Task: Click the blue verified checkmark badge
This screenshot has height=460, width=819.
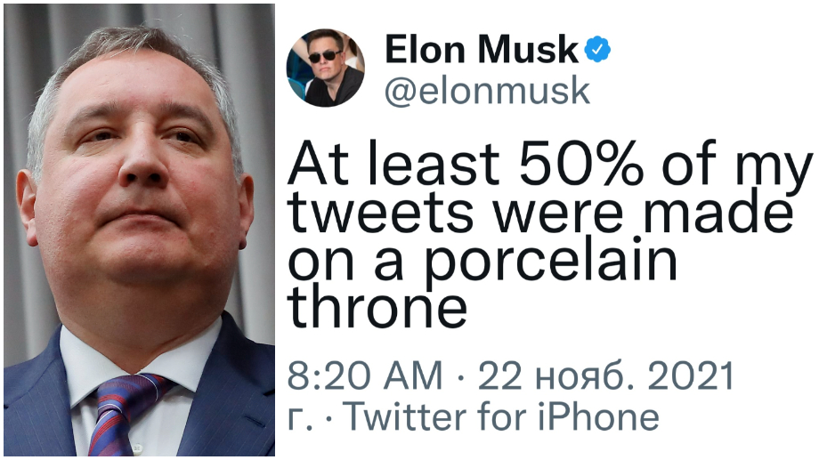Action: (x=597, y=52)
